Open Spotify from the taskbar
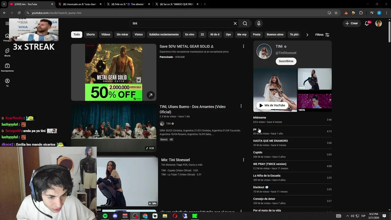 coord(105,216)
